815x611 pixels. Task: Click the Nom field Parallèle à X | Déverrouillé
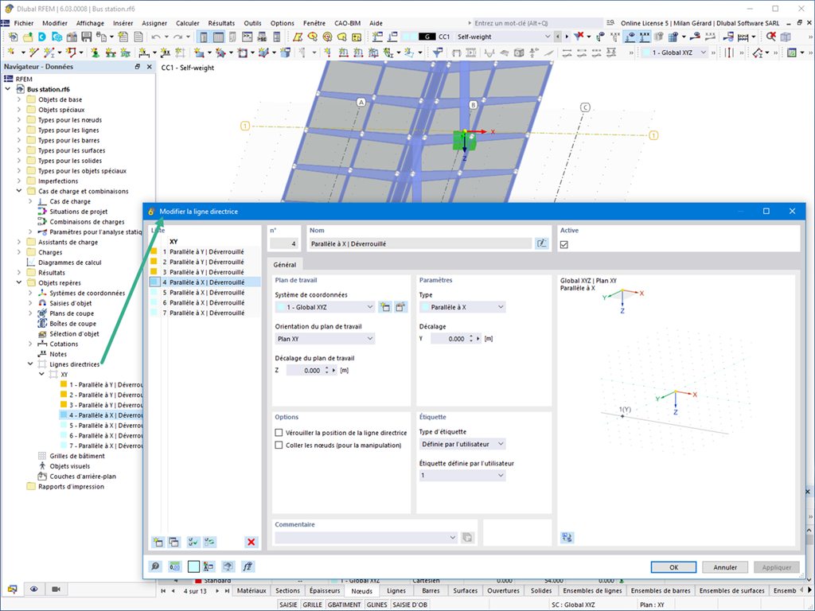(x=420, y=243)
